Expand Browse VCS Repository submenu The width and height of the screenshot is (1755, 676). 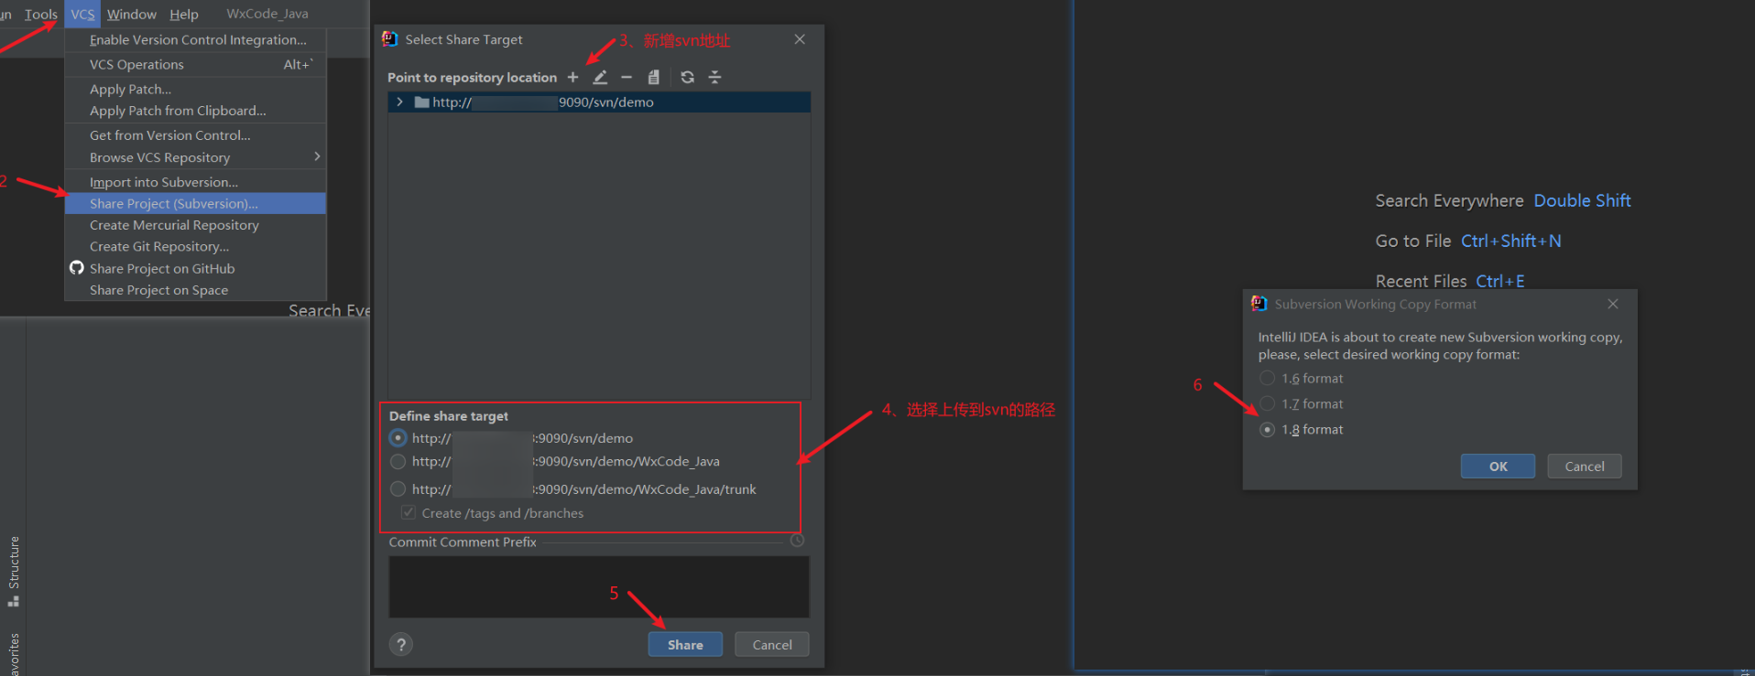click(x=196, y=157)
